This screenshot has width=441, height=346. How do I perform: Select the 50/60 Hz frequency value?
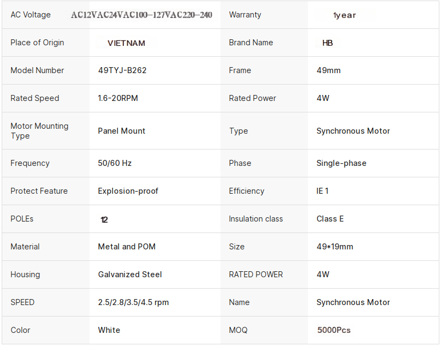click(115, 163)
